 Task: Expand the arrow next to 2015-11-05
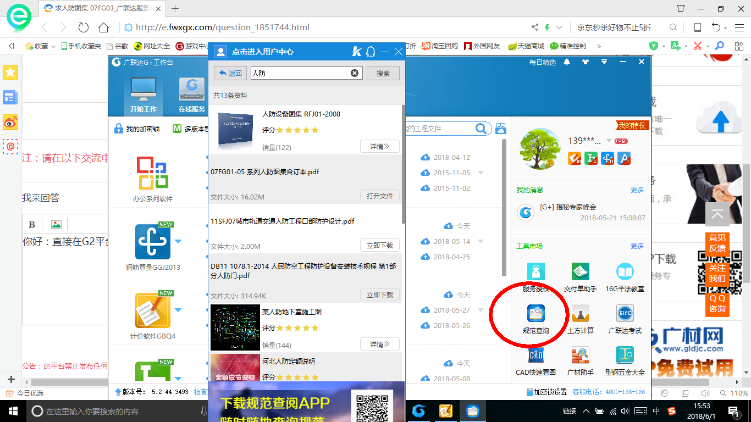pos(481,173)
